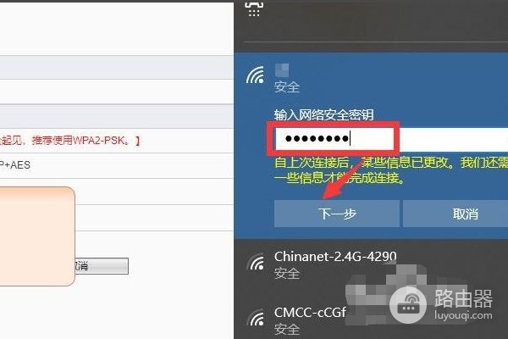Click the CMCC-cCGf Wi-Fi signal icon
The width and height of the screenshot is (508, 339).
tap(255, 318)
